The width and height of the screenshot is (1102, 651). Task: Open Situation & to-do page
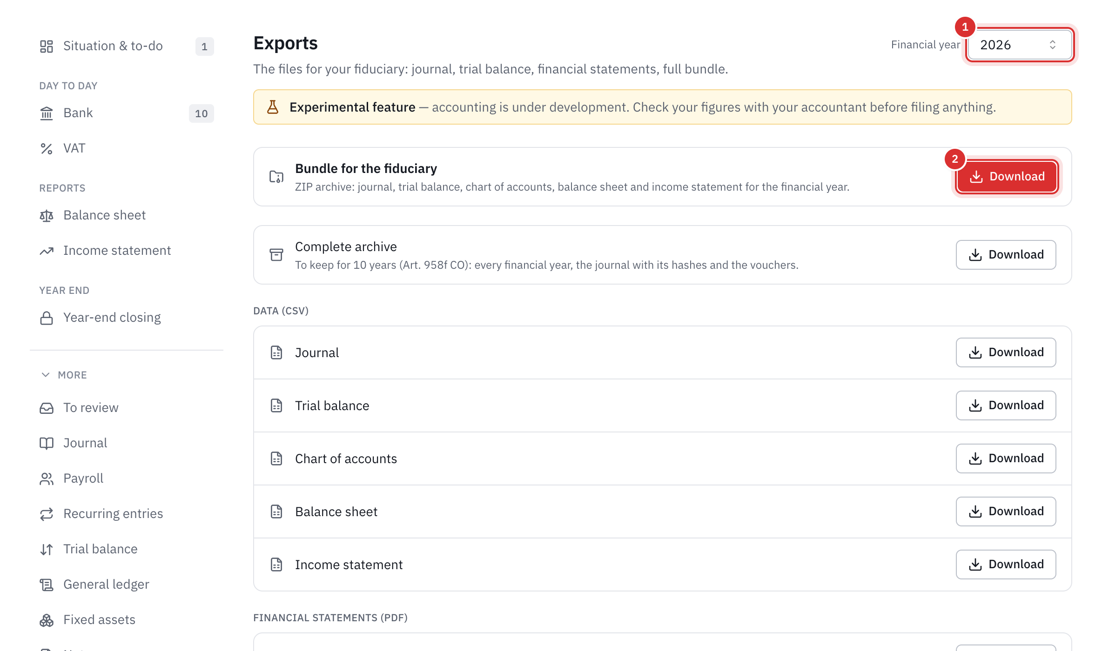pos(126,46)
